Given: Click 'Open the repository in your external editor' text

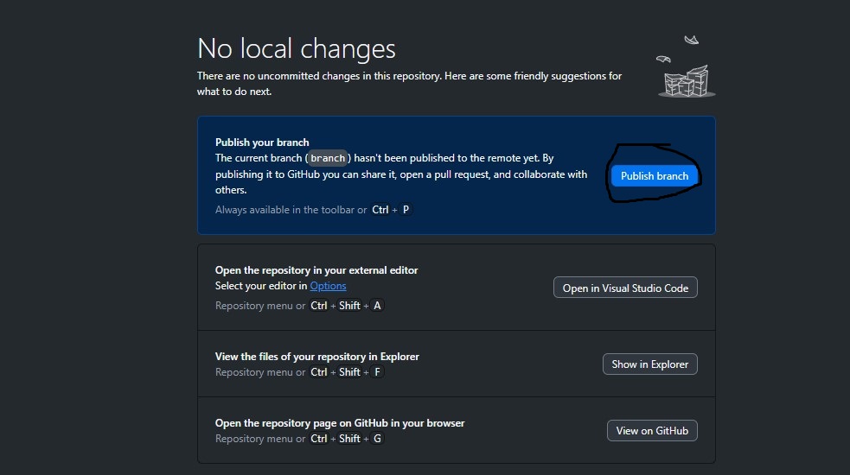Looking at the screenshot, I should coord(316,269).
